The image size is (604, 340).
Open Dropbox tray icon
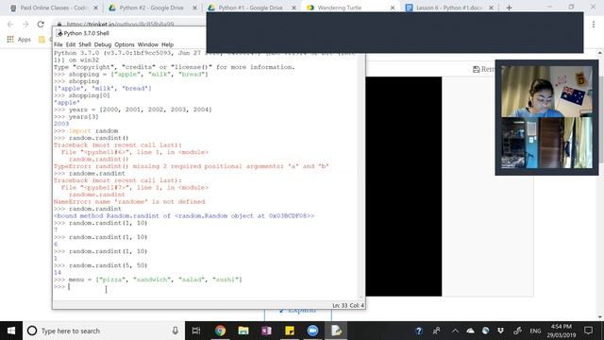(500, 331)
